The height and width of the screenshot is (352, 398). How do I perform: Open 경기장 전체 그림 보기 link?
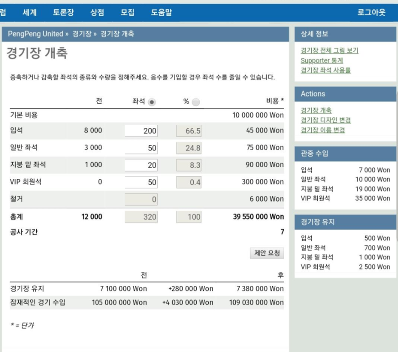point(330,51)
